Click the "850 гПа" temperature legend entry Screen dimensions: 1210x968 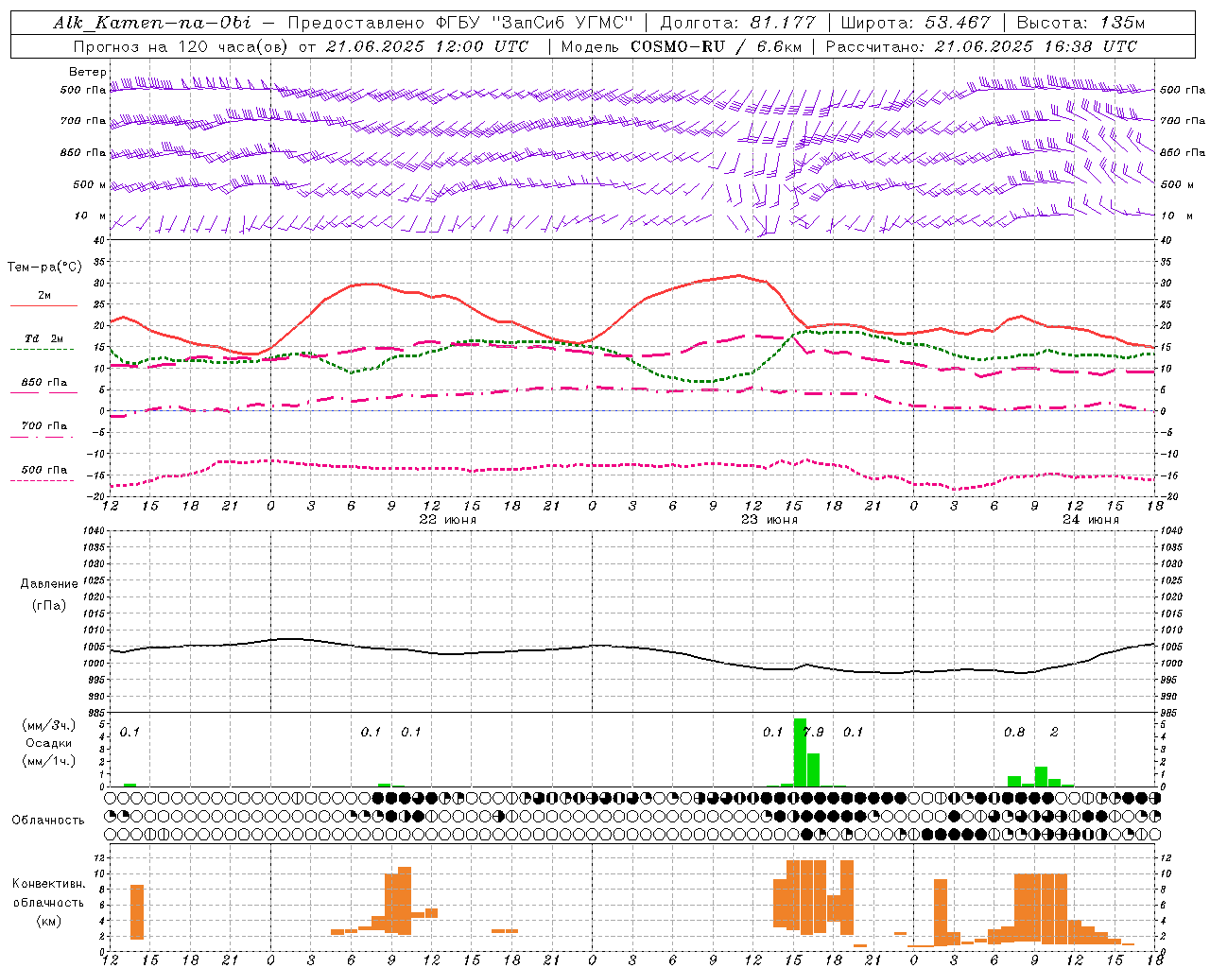tap(44, 383)
